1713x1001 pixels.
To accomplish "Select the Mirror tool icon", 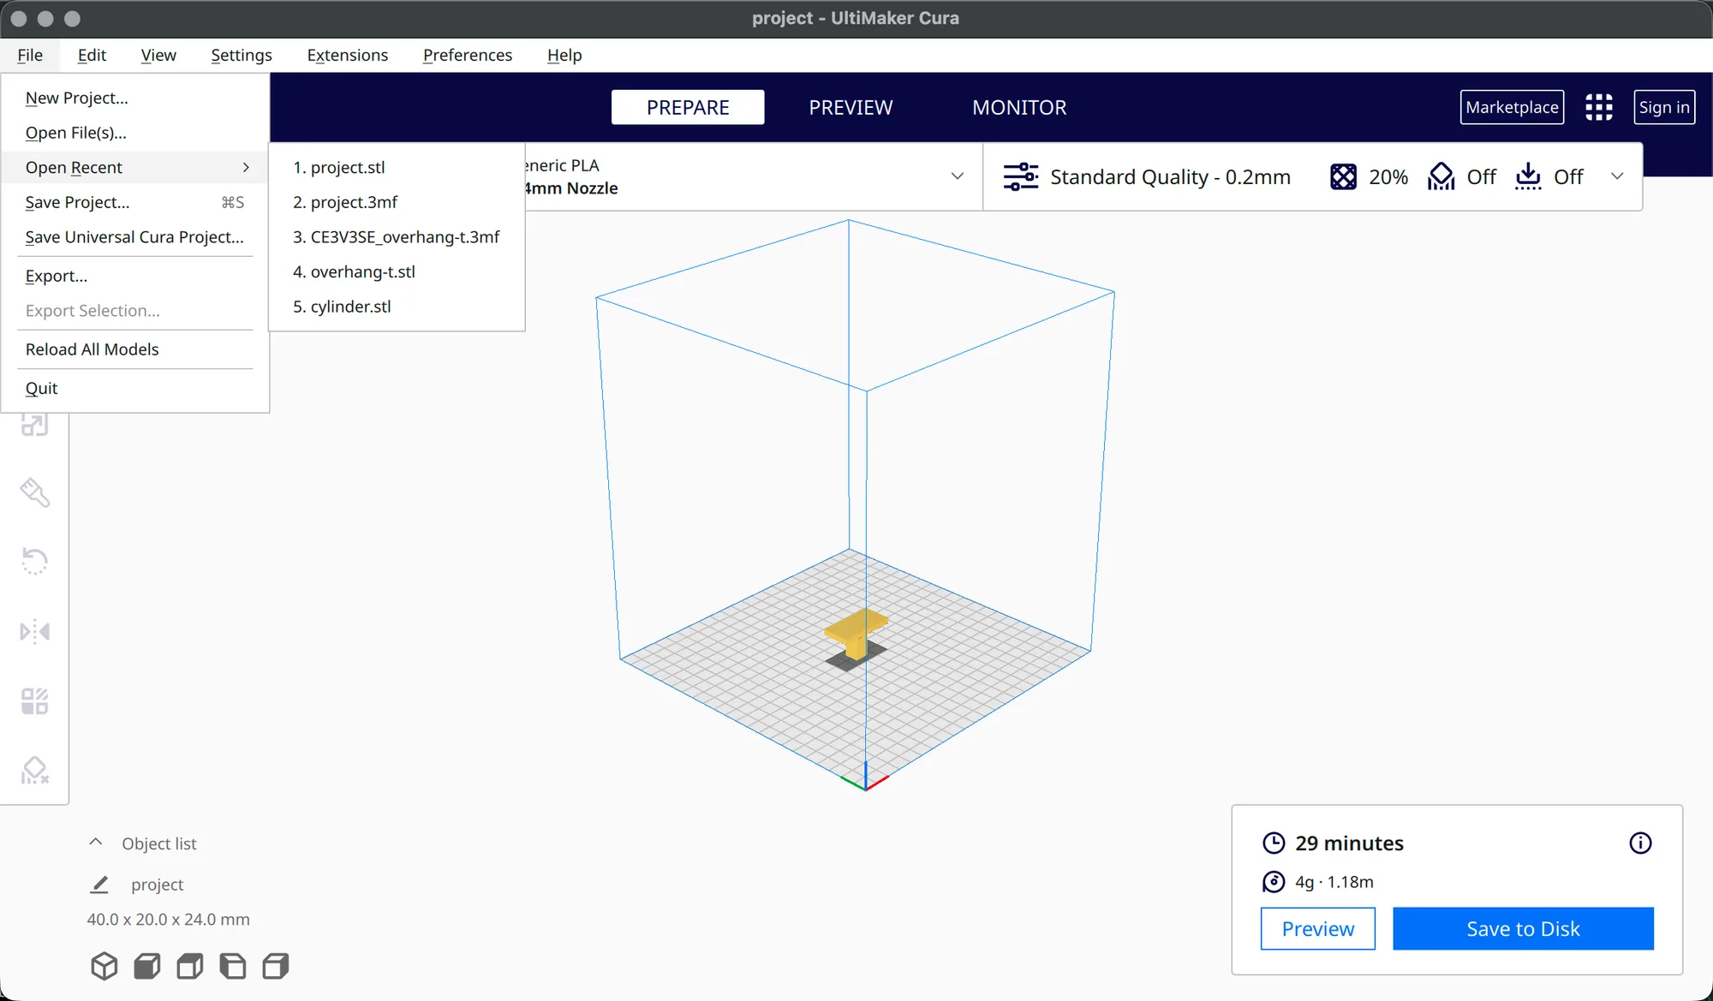I will [34, 632].
